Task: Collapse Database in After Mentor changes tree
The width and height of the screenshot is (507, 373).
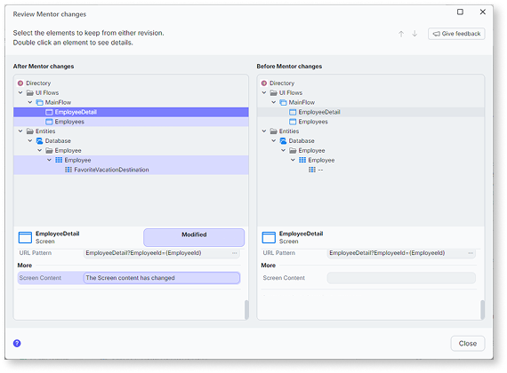Action: coord(30,141)
